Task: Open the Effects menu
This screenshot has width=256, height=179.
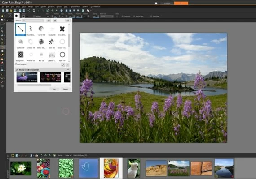Action: [31, 7]
